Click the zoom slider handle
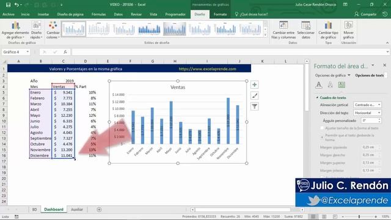Screen dimensions: 391x220 pos(359,216)
